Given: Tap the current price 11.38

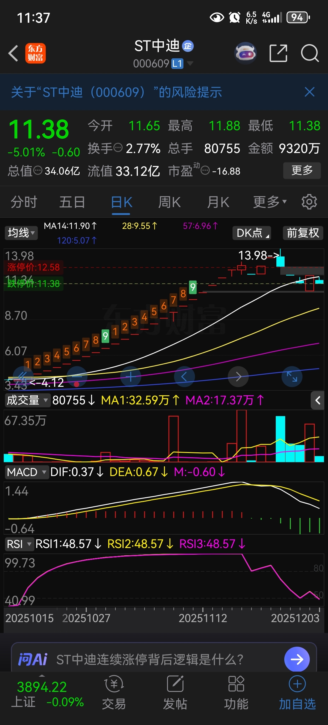Looking at the screenshot, I should 39,130.
